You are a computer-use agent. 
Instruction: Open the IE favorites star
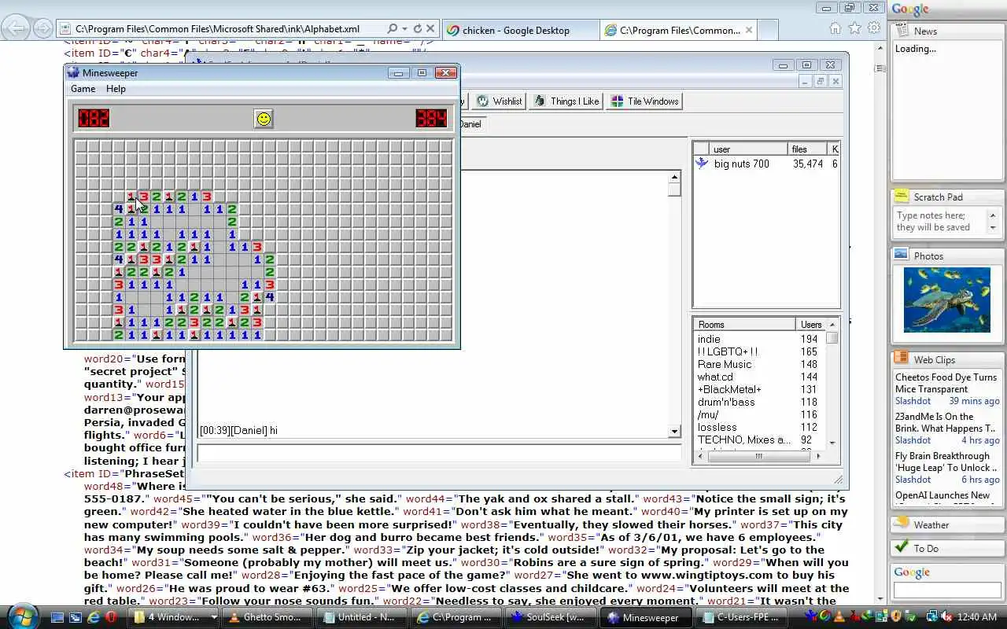click(x=855, y=28)
